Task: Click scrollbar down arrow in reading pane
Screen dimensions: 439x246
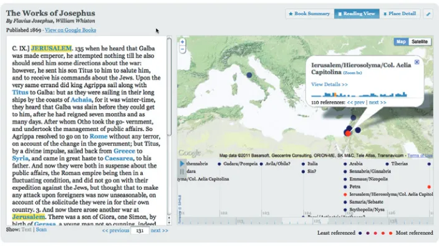Action: pos(169,222)
